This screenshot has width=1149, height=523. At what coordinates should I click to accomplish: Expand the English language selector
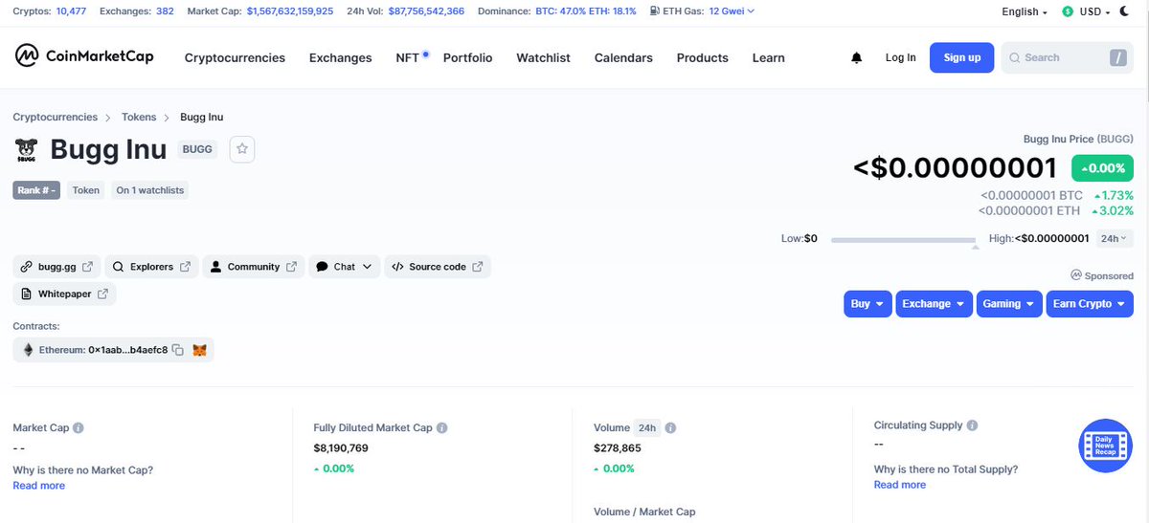[x=1024, y=11]
